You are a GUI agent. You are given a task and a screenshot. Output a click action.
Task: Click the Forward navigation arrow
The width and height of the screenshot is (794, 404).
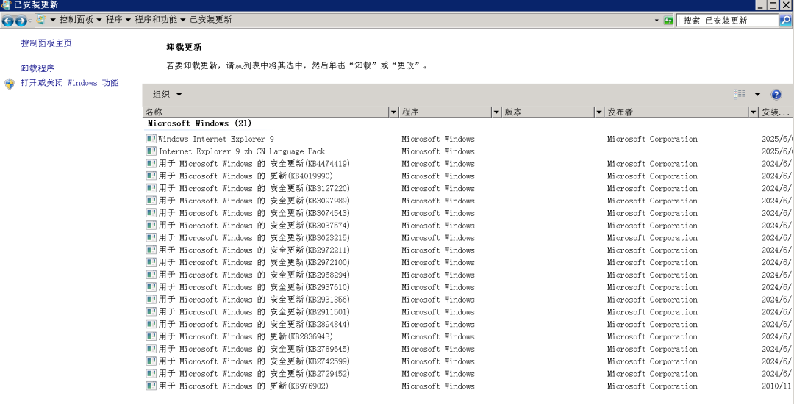pyautogui.click(x=21, y=21)
